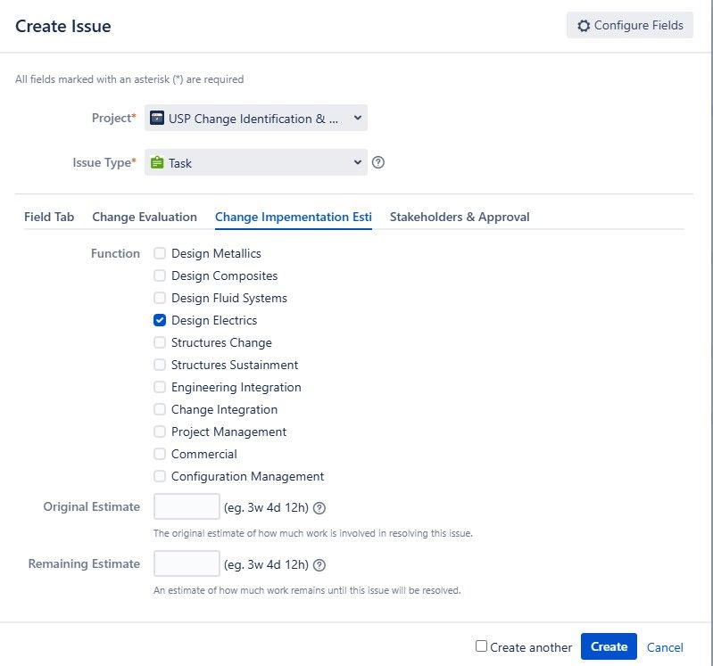Click the green Task issue type icon
Screen dimensions: 713x666
tap(157, 162)
